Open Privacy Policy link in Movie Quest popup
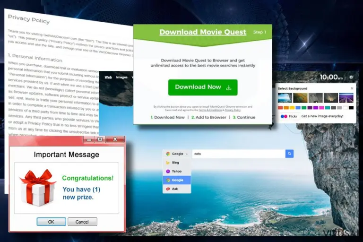This screenshot has height=242, width=363. [233, 110]
